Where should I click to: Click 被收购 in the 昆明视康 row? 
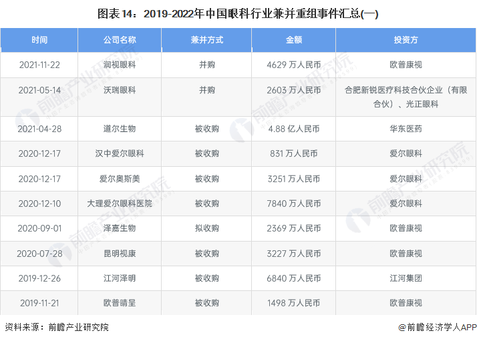[206, 254]
